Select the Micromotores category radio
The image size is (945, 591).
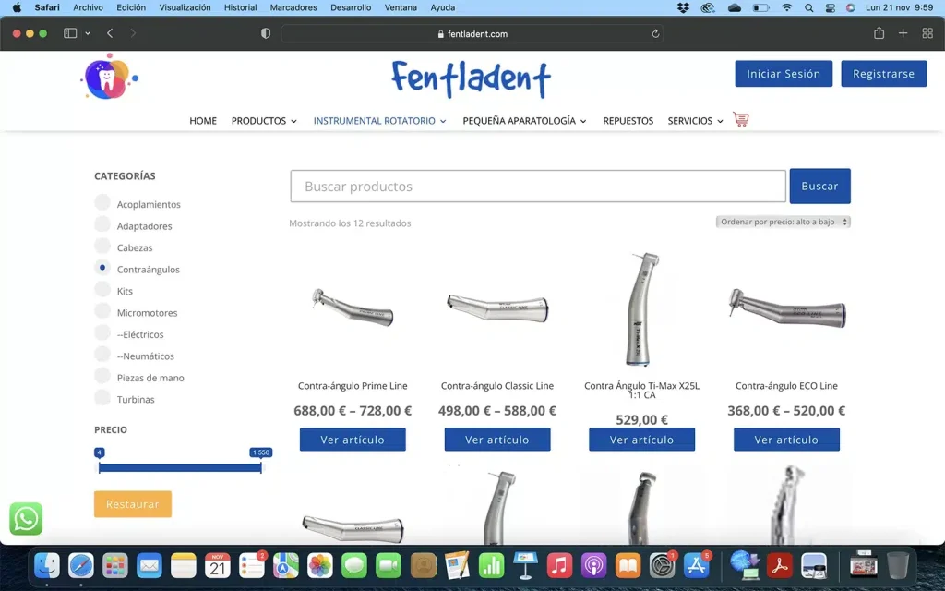point(102,310)
